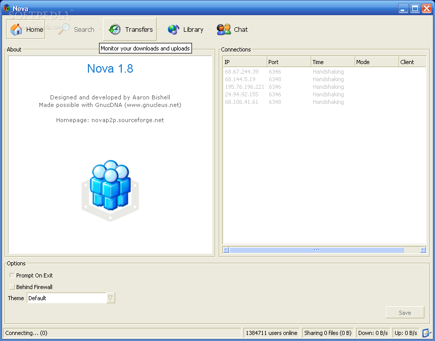
Task: Click the Connections scrollbar right arrow
Action: 423,250
